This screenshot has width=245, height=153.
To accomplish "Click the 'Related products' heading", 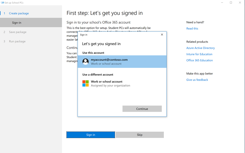I will pyautogui.click(x=197, y=42).
